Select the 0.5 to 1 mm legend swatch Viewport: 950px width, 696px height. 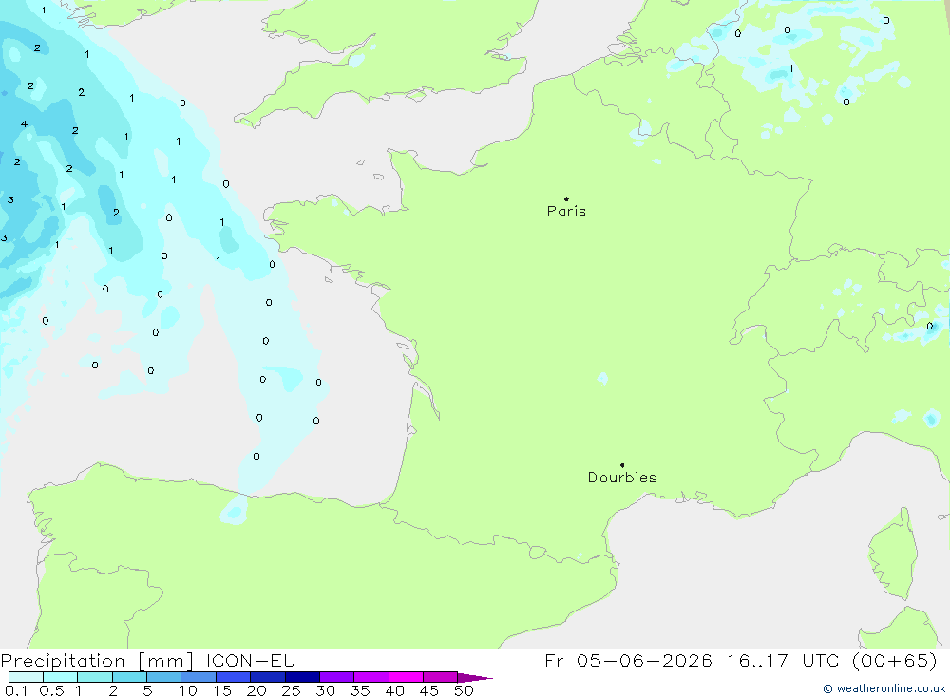click(60, 677)
